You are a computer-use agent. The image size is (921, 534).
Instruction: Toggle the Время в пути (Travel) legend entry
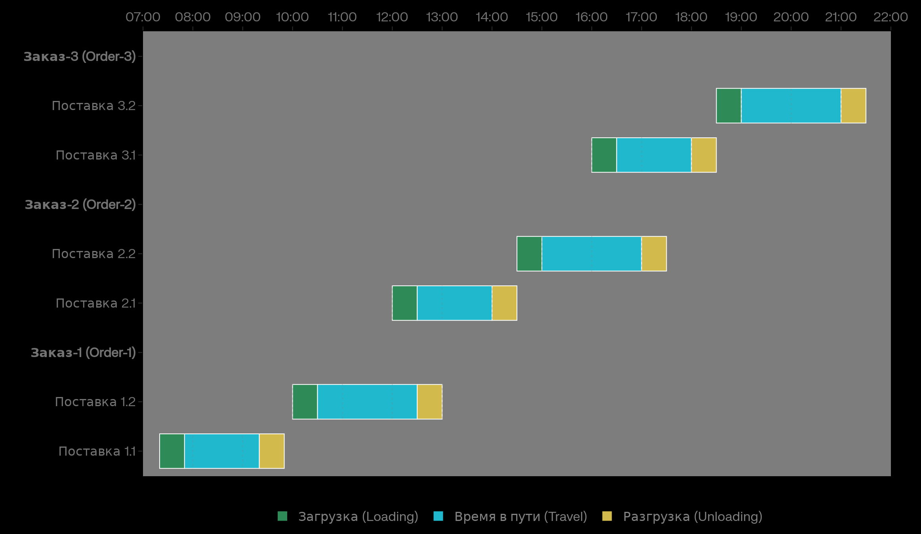click(520, 517)
